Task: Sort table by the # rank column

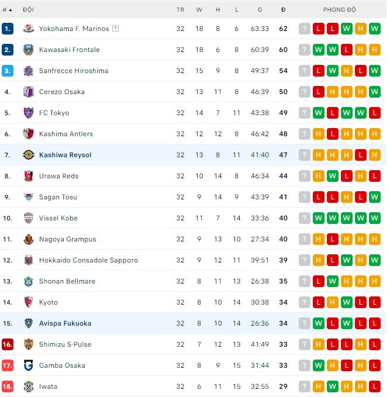Action: (7, 10)
